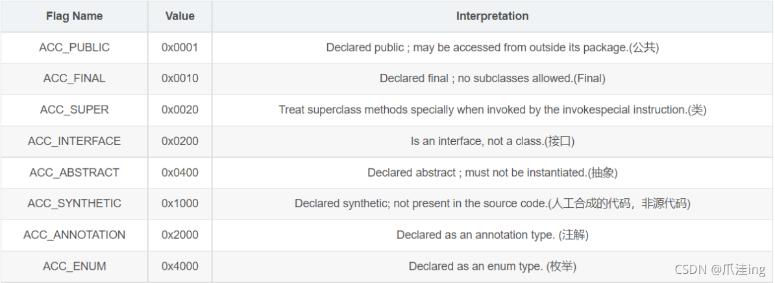Click the 0x0001 value cell
Image resolution: width=775 pixels, height=283 pixels.
tap(180, 48)
